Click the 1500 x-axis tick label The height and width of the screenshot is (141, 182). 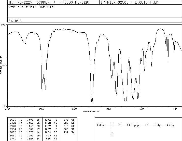coord(108,109)
